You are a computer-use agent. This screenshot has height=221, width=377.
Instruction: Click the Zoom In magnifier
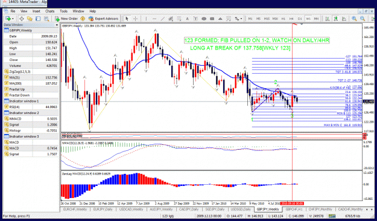[354, 19]
